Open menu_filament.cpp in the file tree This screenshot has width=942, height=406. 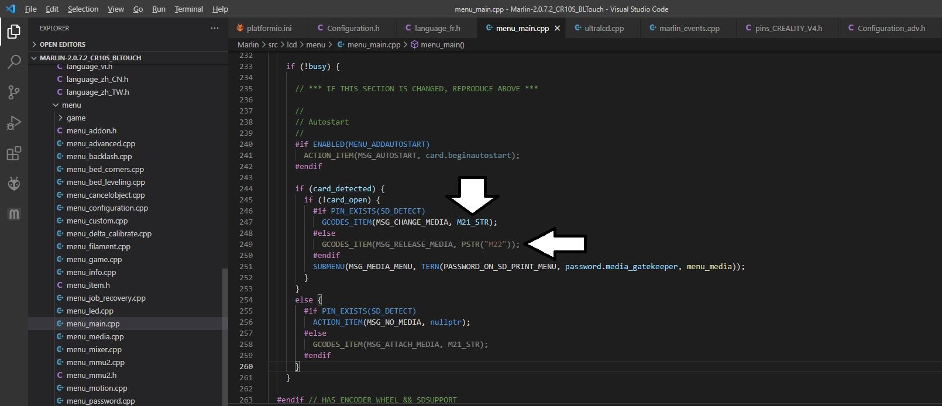click(128, 246)
